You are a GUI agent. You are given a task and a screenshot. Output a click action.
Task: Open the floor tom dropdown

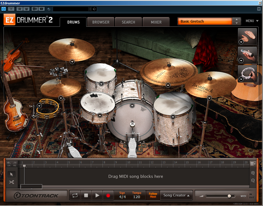173,117
